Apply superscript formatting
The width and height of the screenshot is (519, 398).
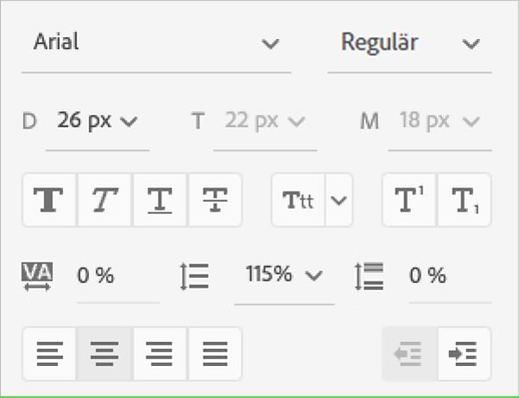click(409, 200)
